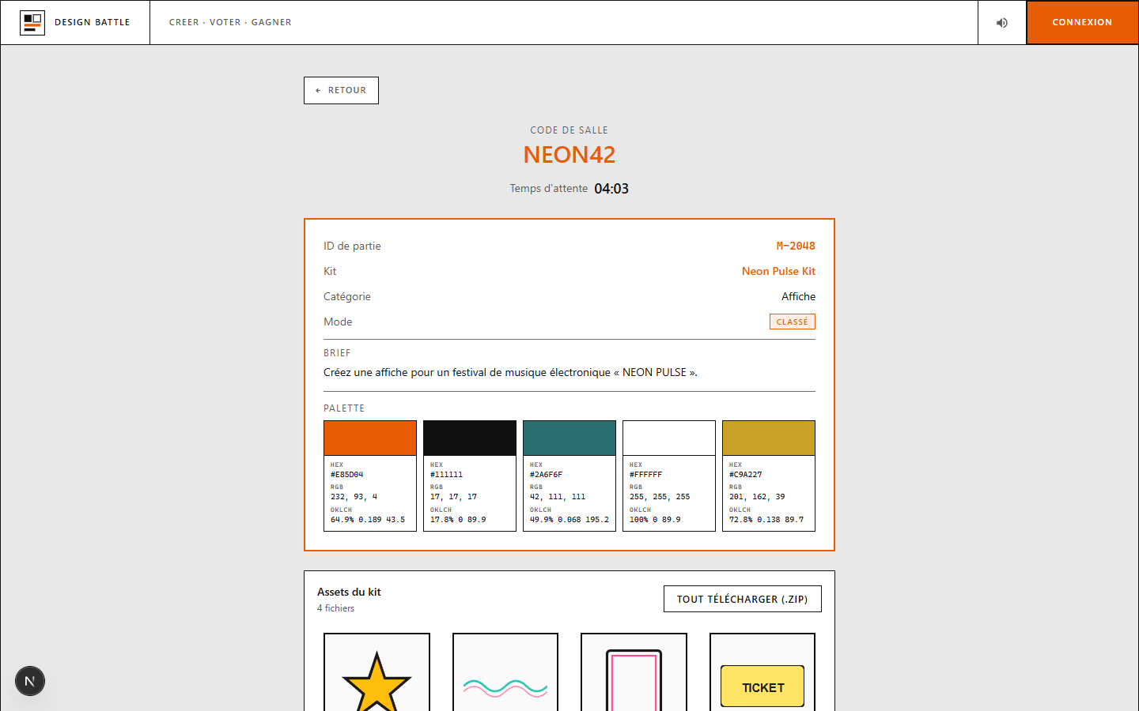The height and width of the screenshot is (711, 1139).
Task: Select the orange #E85D04 color swatch
Action: click(x=370, y=438)
